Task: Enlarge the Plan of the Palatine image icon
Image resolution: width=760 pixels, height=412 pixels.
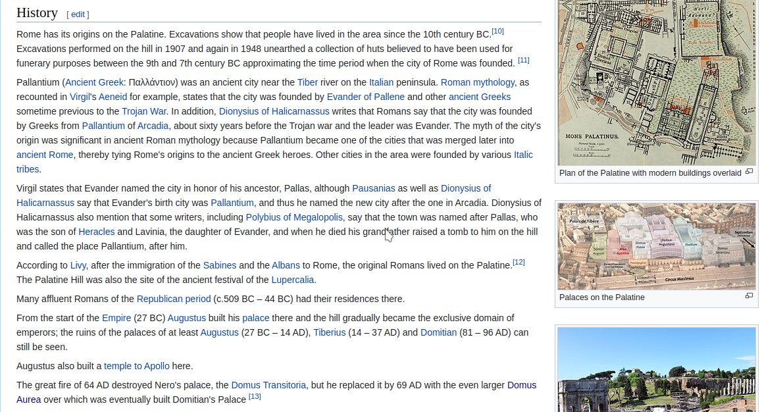Action: point(749,172)
